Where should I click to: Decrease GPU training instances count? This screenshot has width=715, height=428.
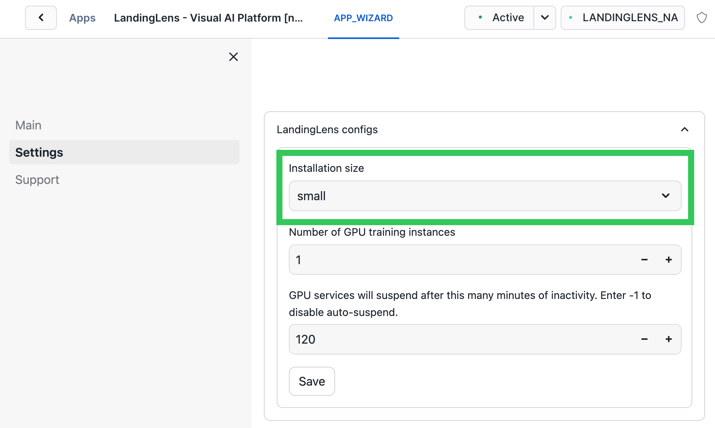[x=644, y=260]
